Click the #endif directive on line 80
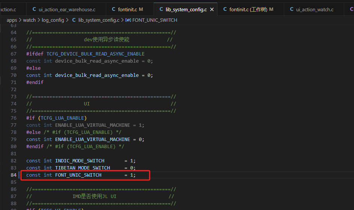The height and width of the screenshot is (210, 354). click(x=35, y=147)
